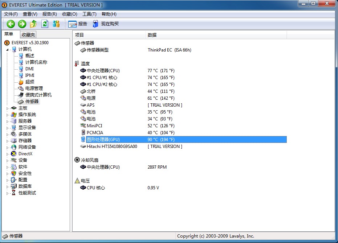Open the 工具(T) menu
Image resolution: width=338 pixels, height=243 pixels.
click(x=89, y=14)
